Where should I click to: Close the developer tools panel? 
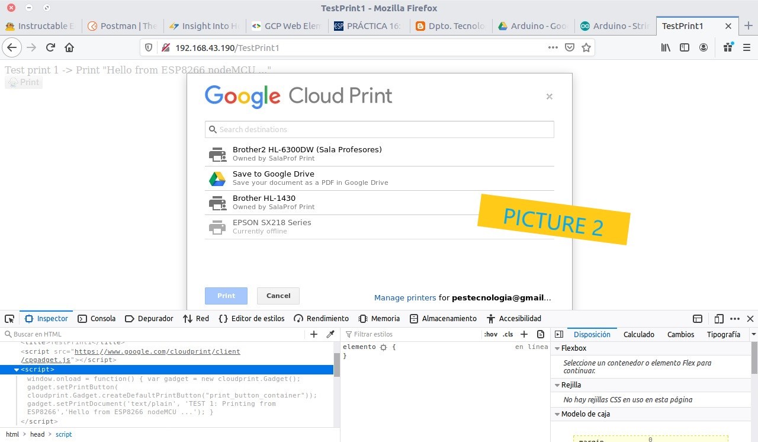click(x=750, y=319)
